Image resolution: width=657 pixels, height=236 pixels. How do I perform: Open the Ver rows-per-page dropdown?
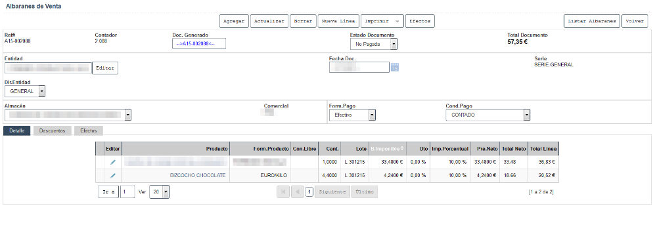(159, 192)
